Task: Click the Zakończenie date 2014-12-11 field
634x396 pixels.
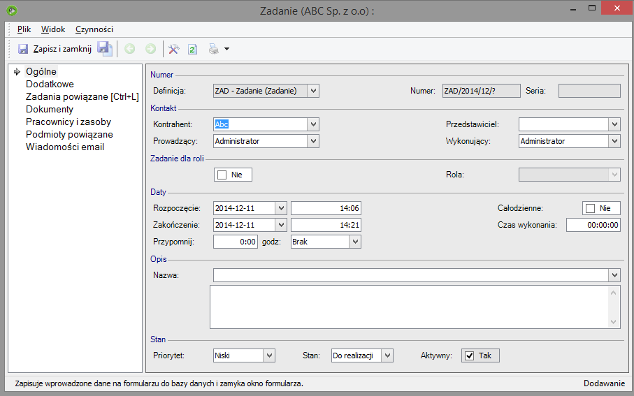Action: click(x=244, y=225)
